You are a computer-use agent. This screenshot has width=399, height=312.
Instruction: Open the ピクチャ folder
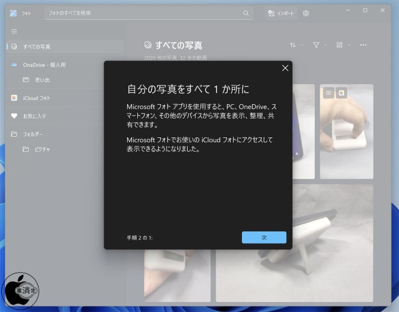pos(42,149)
